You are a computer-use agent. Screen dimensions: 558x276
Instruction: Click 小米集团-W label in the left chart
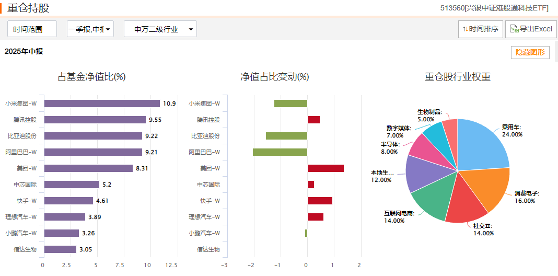[21, 103]
